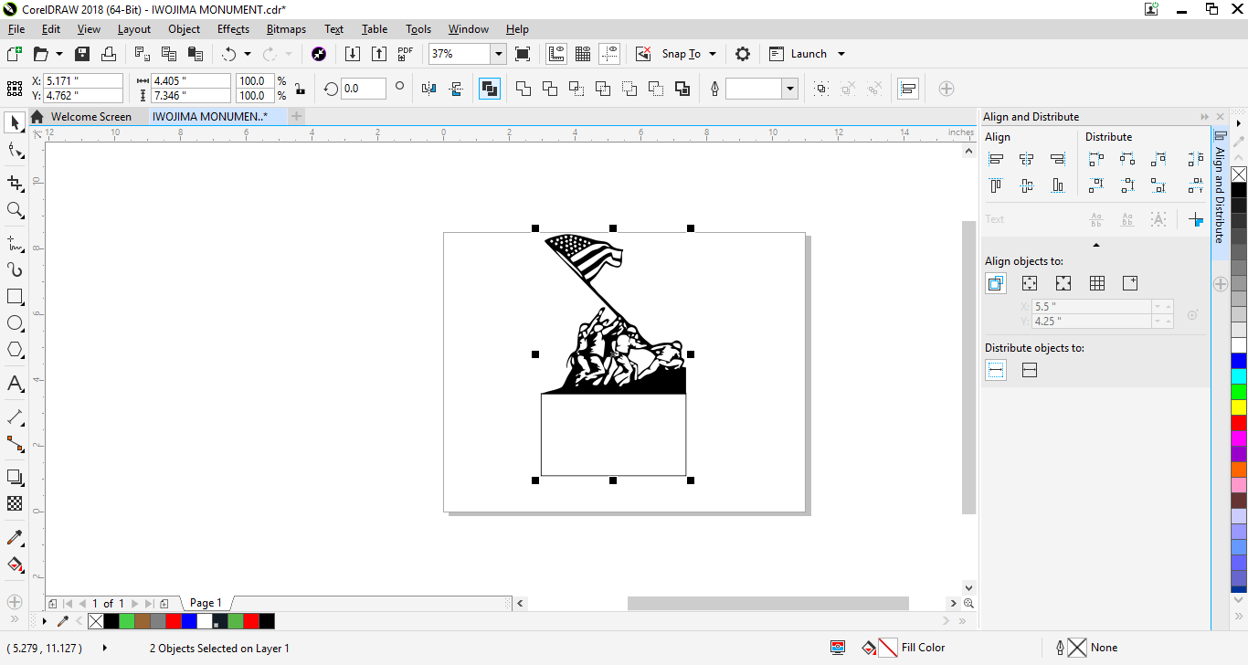Click Mirror horizontally icon
The image size is (1248, 665).
[x=429, y=89]
